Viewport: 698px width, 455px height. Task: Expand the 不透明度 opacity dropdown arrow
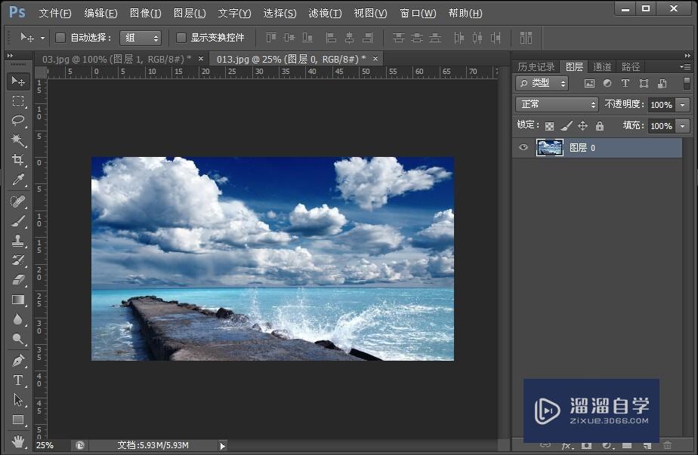683,105
